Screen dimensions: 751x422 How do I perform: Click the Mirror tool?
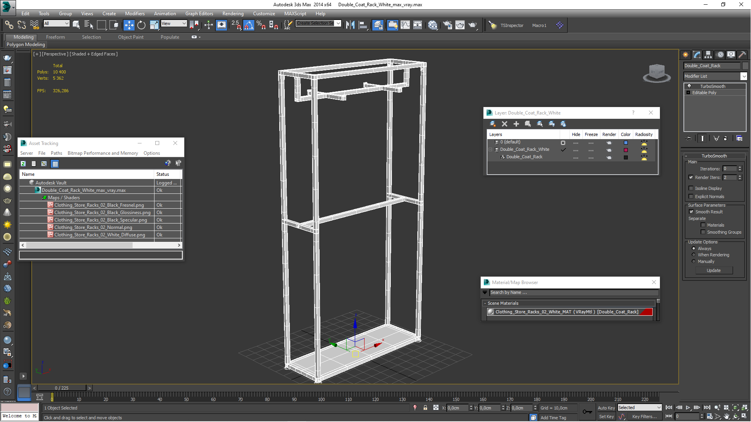click(x=350, y=25)
